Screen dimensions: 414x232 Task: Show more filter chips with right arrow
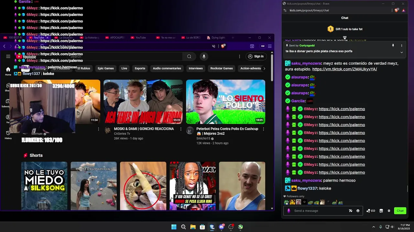pyautogui.click(x=264, y=68)
